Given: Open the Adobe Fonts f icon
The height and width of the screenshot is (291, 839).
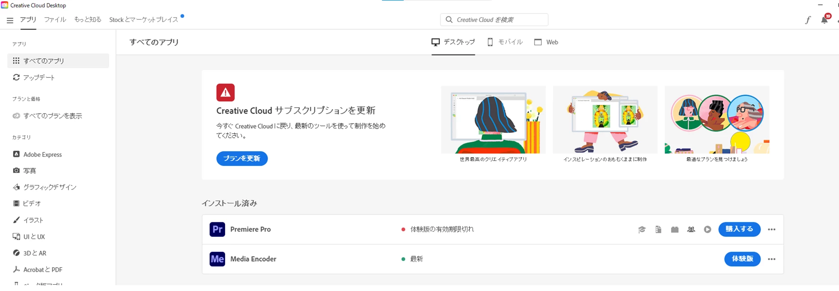Looking at the screenshot, I should [808, 20].
